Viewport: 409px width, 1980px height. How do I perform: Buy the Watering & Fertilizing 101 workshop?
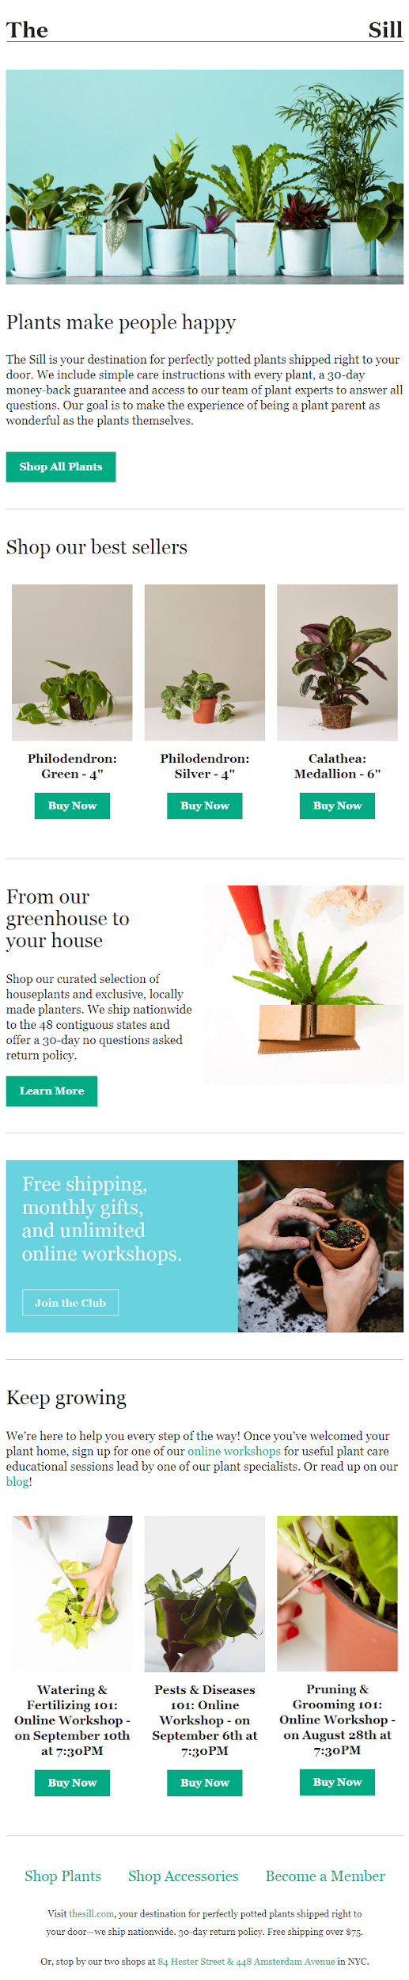pyautogui.click(x=72, y=1783)
